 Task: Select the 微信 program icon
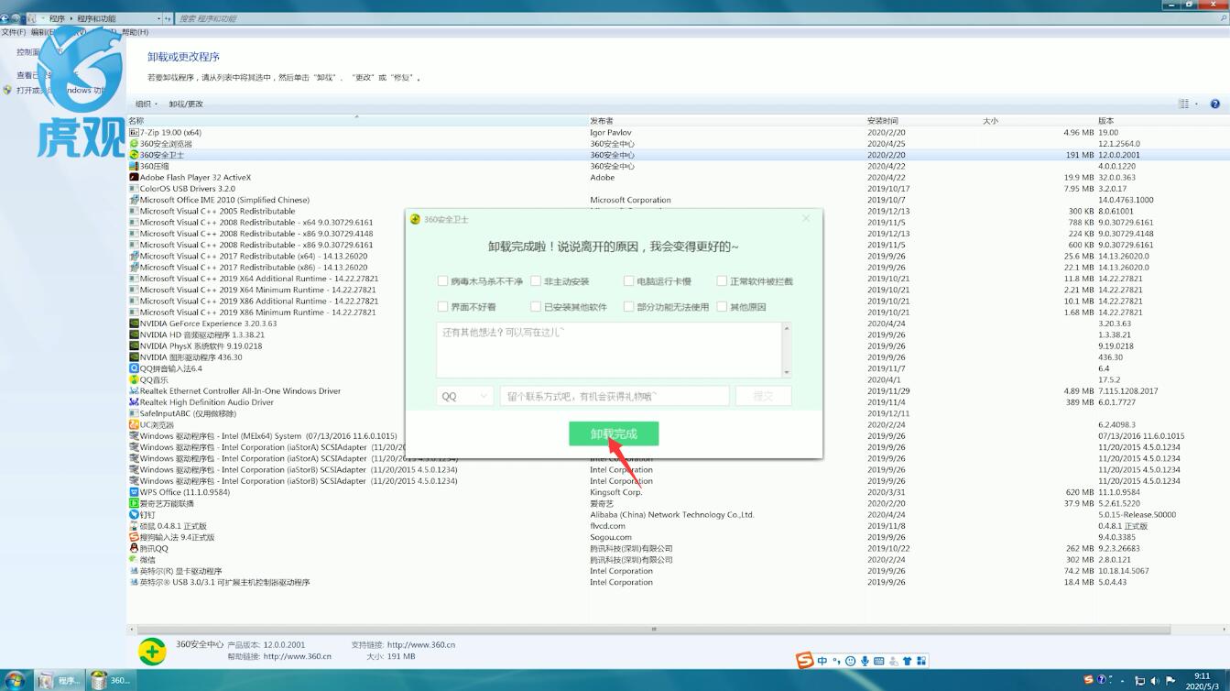134,560
